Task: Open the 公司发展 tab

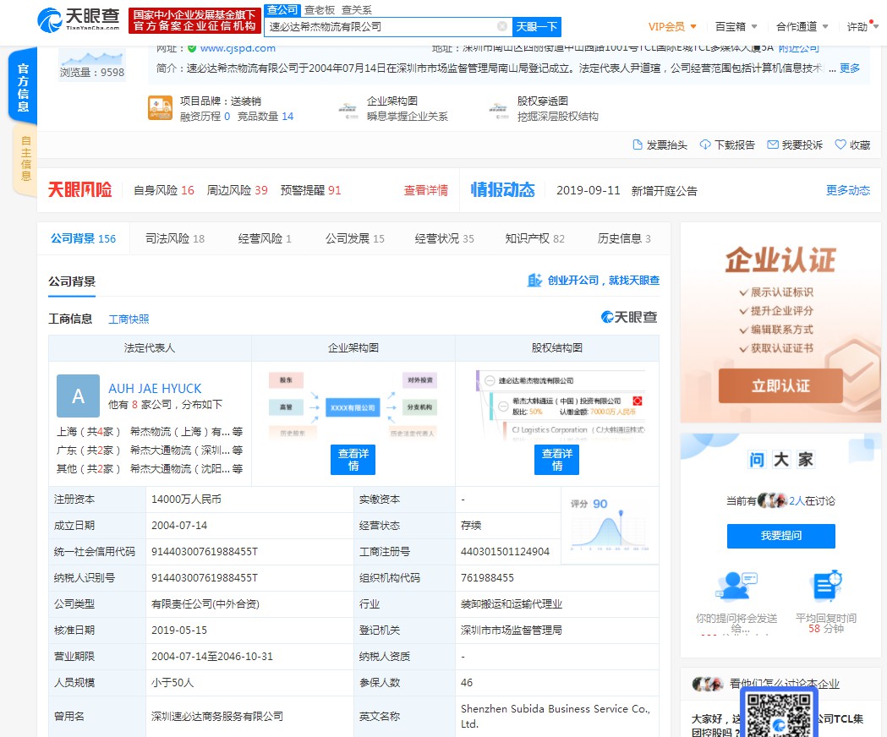Action: click(x=354, y=238)
